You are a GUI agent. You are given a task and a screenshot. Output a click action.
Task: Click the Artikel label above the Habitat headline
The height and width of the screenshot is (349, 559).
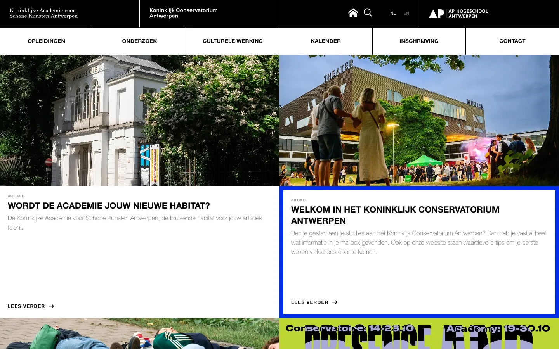click(16, 196)
